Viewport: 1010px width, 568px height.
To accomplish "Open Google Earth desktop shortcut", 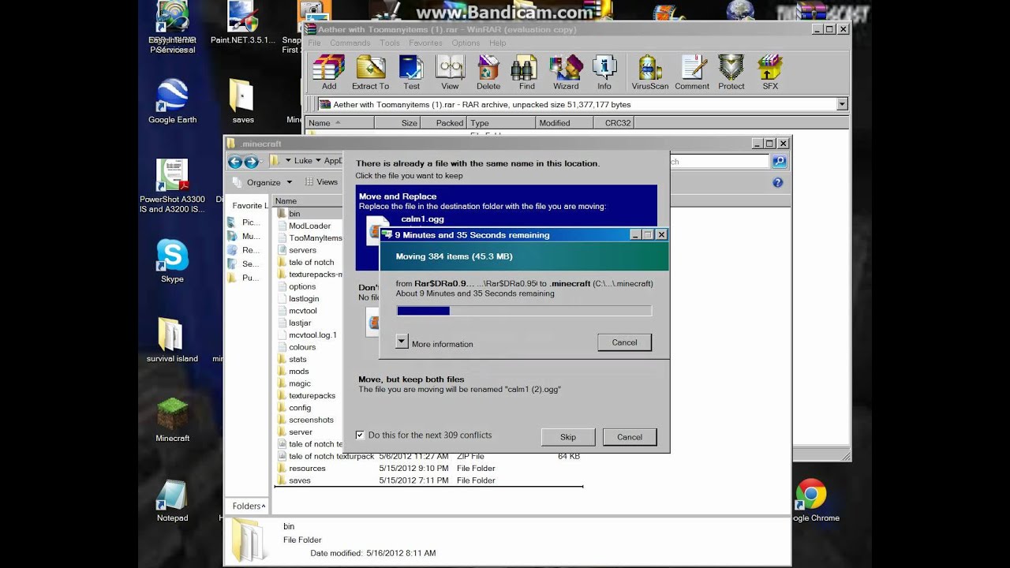I will point(172,101).
